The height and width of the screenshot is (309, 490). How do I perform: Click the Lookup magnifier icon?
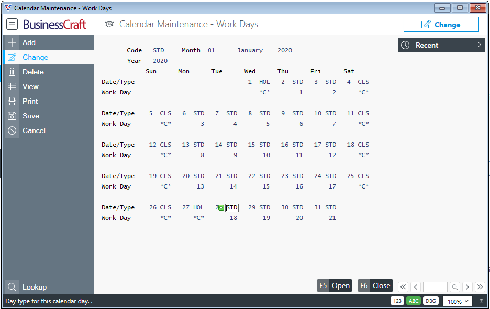(12, 287)
